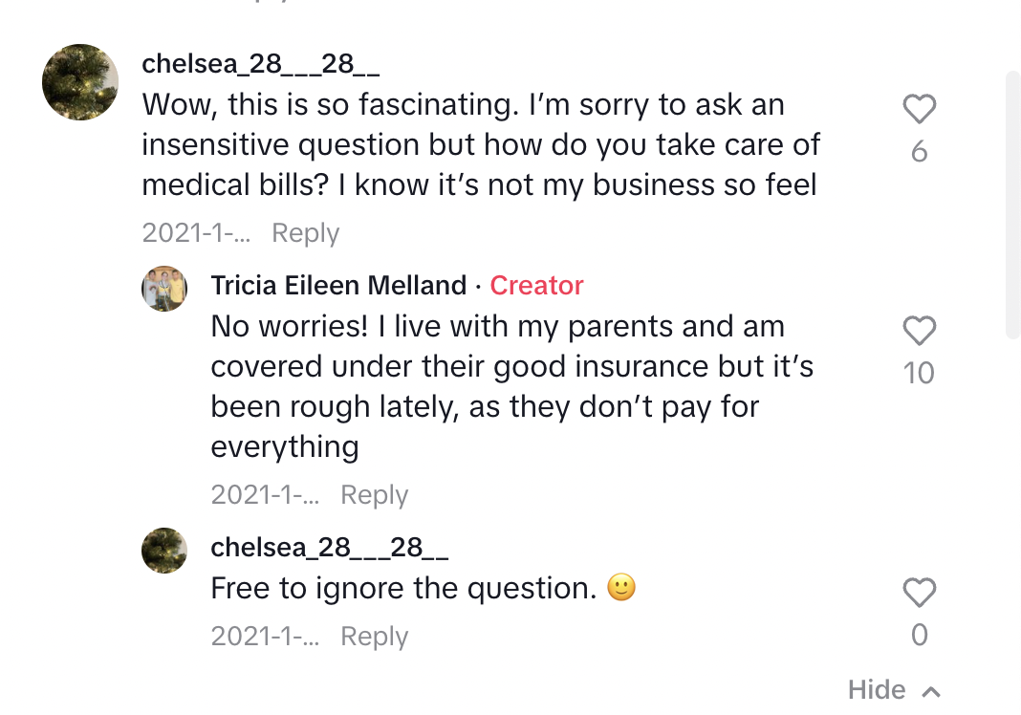The height and width of the screenshot is (715, 1021).
Task: Click the like count 10 on Tricia's reply
Action: click(x=919, y=373)
